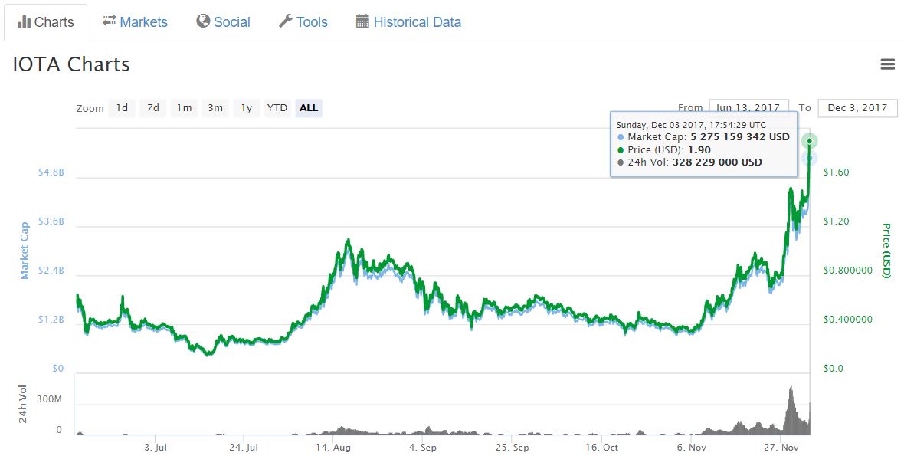Image resolution: width=904 pixels, height=456 pixels.
Task: Click the $4.8B market cap axis label
Action: pos(51,172)
